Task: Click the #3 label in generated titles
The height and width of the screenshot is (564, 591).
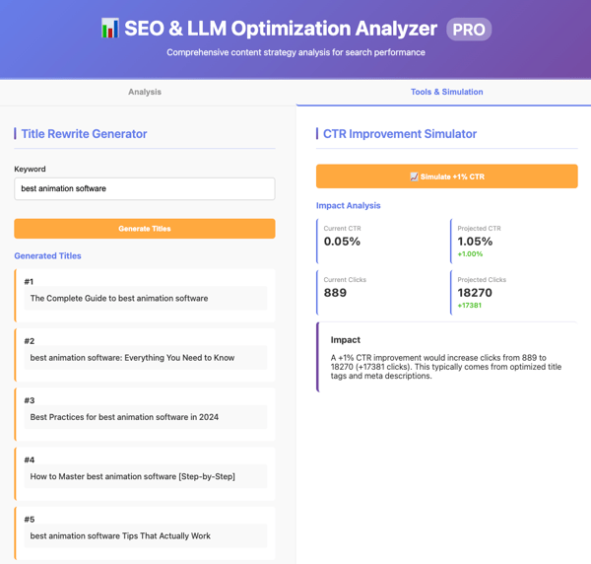Action: tap(29, 400)
